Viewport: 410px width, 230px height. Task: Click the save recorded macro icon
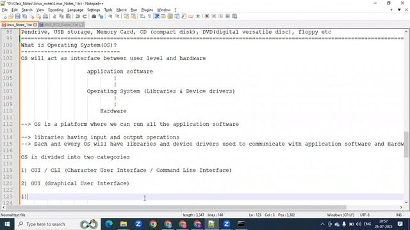(x=235, y=17)
